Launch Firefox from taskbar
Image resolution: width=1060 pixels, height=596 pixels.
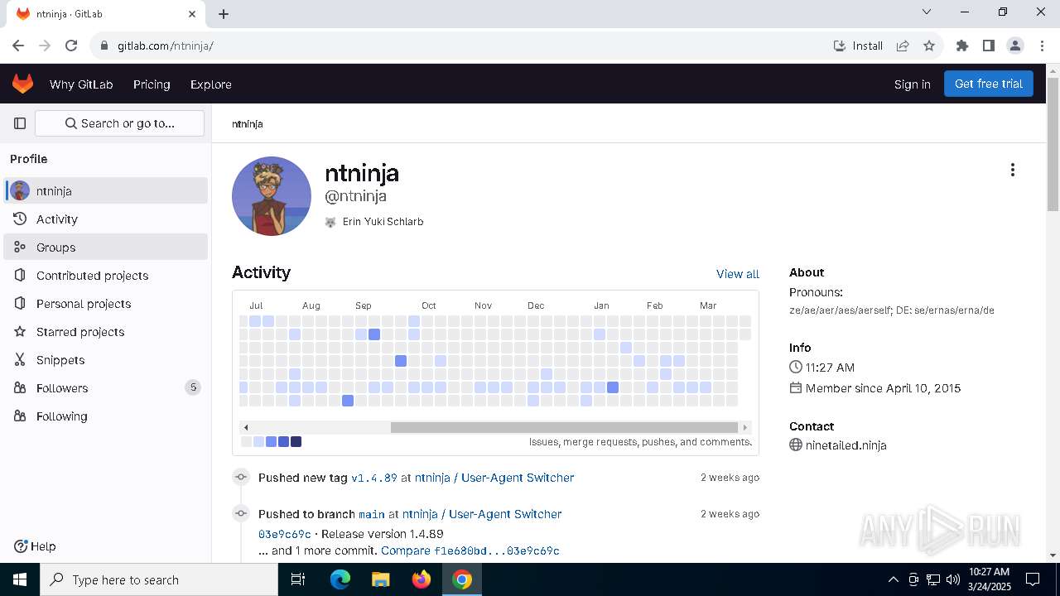pyautogui.click(x=422, y=579)
